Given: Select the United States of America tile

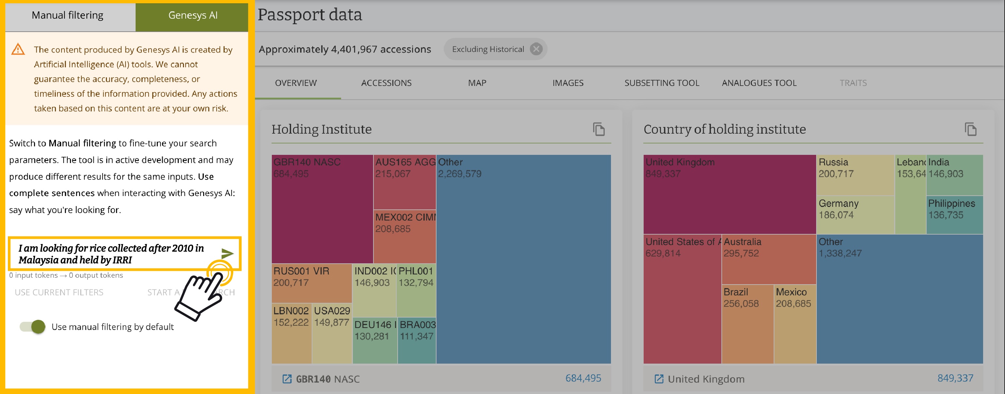Looking at the screenshot, I should pyautogui.click(x=682, y=299).
